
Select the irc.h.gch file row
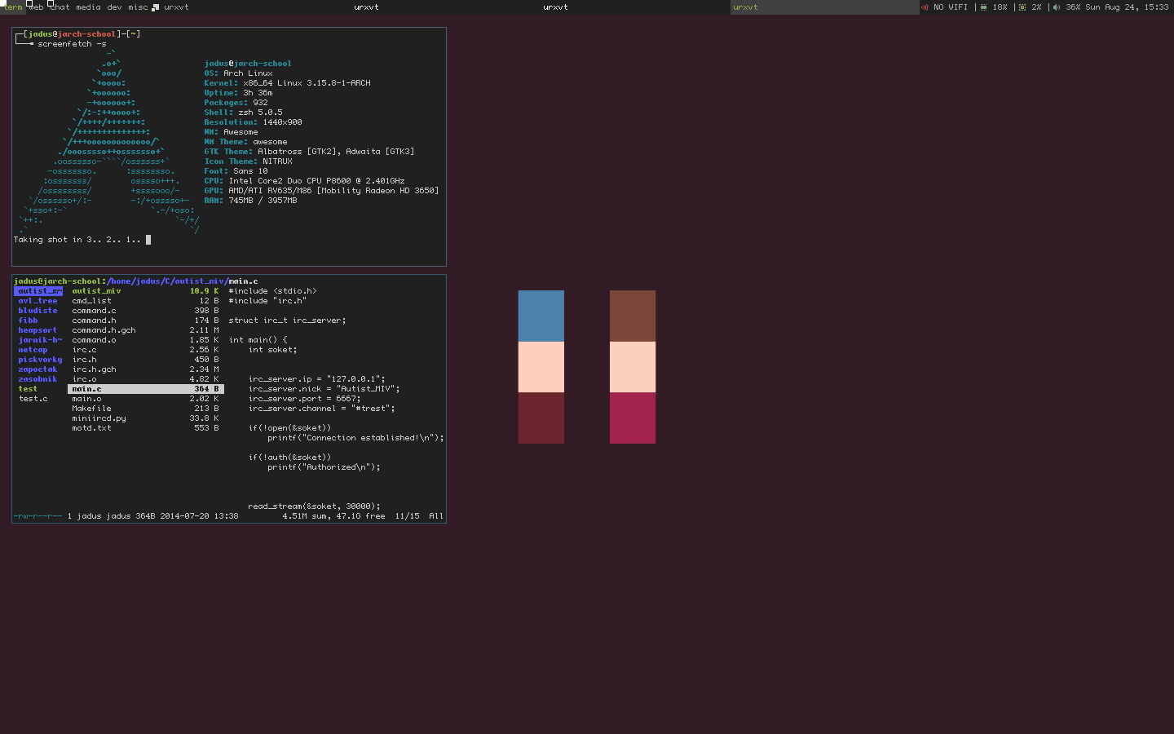point(145,369)
